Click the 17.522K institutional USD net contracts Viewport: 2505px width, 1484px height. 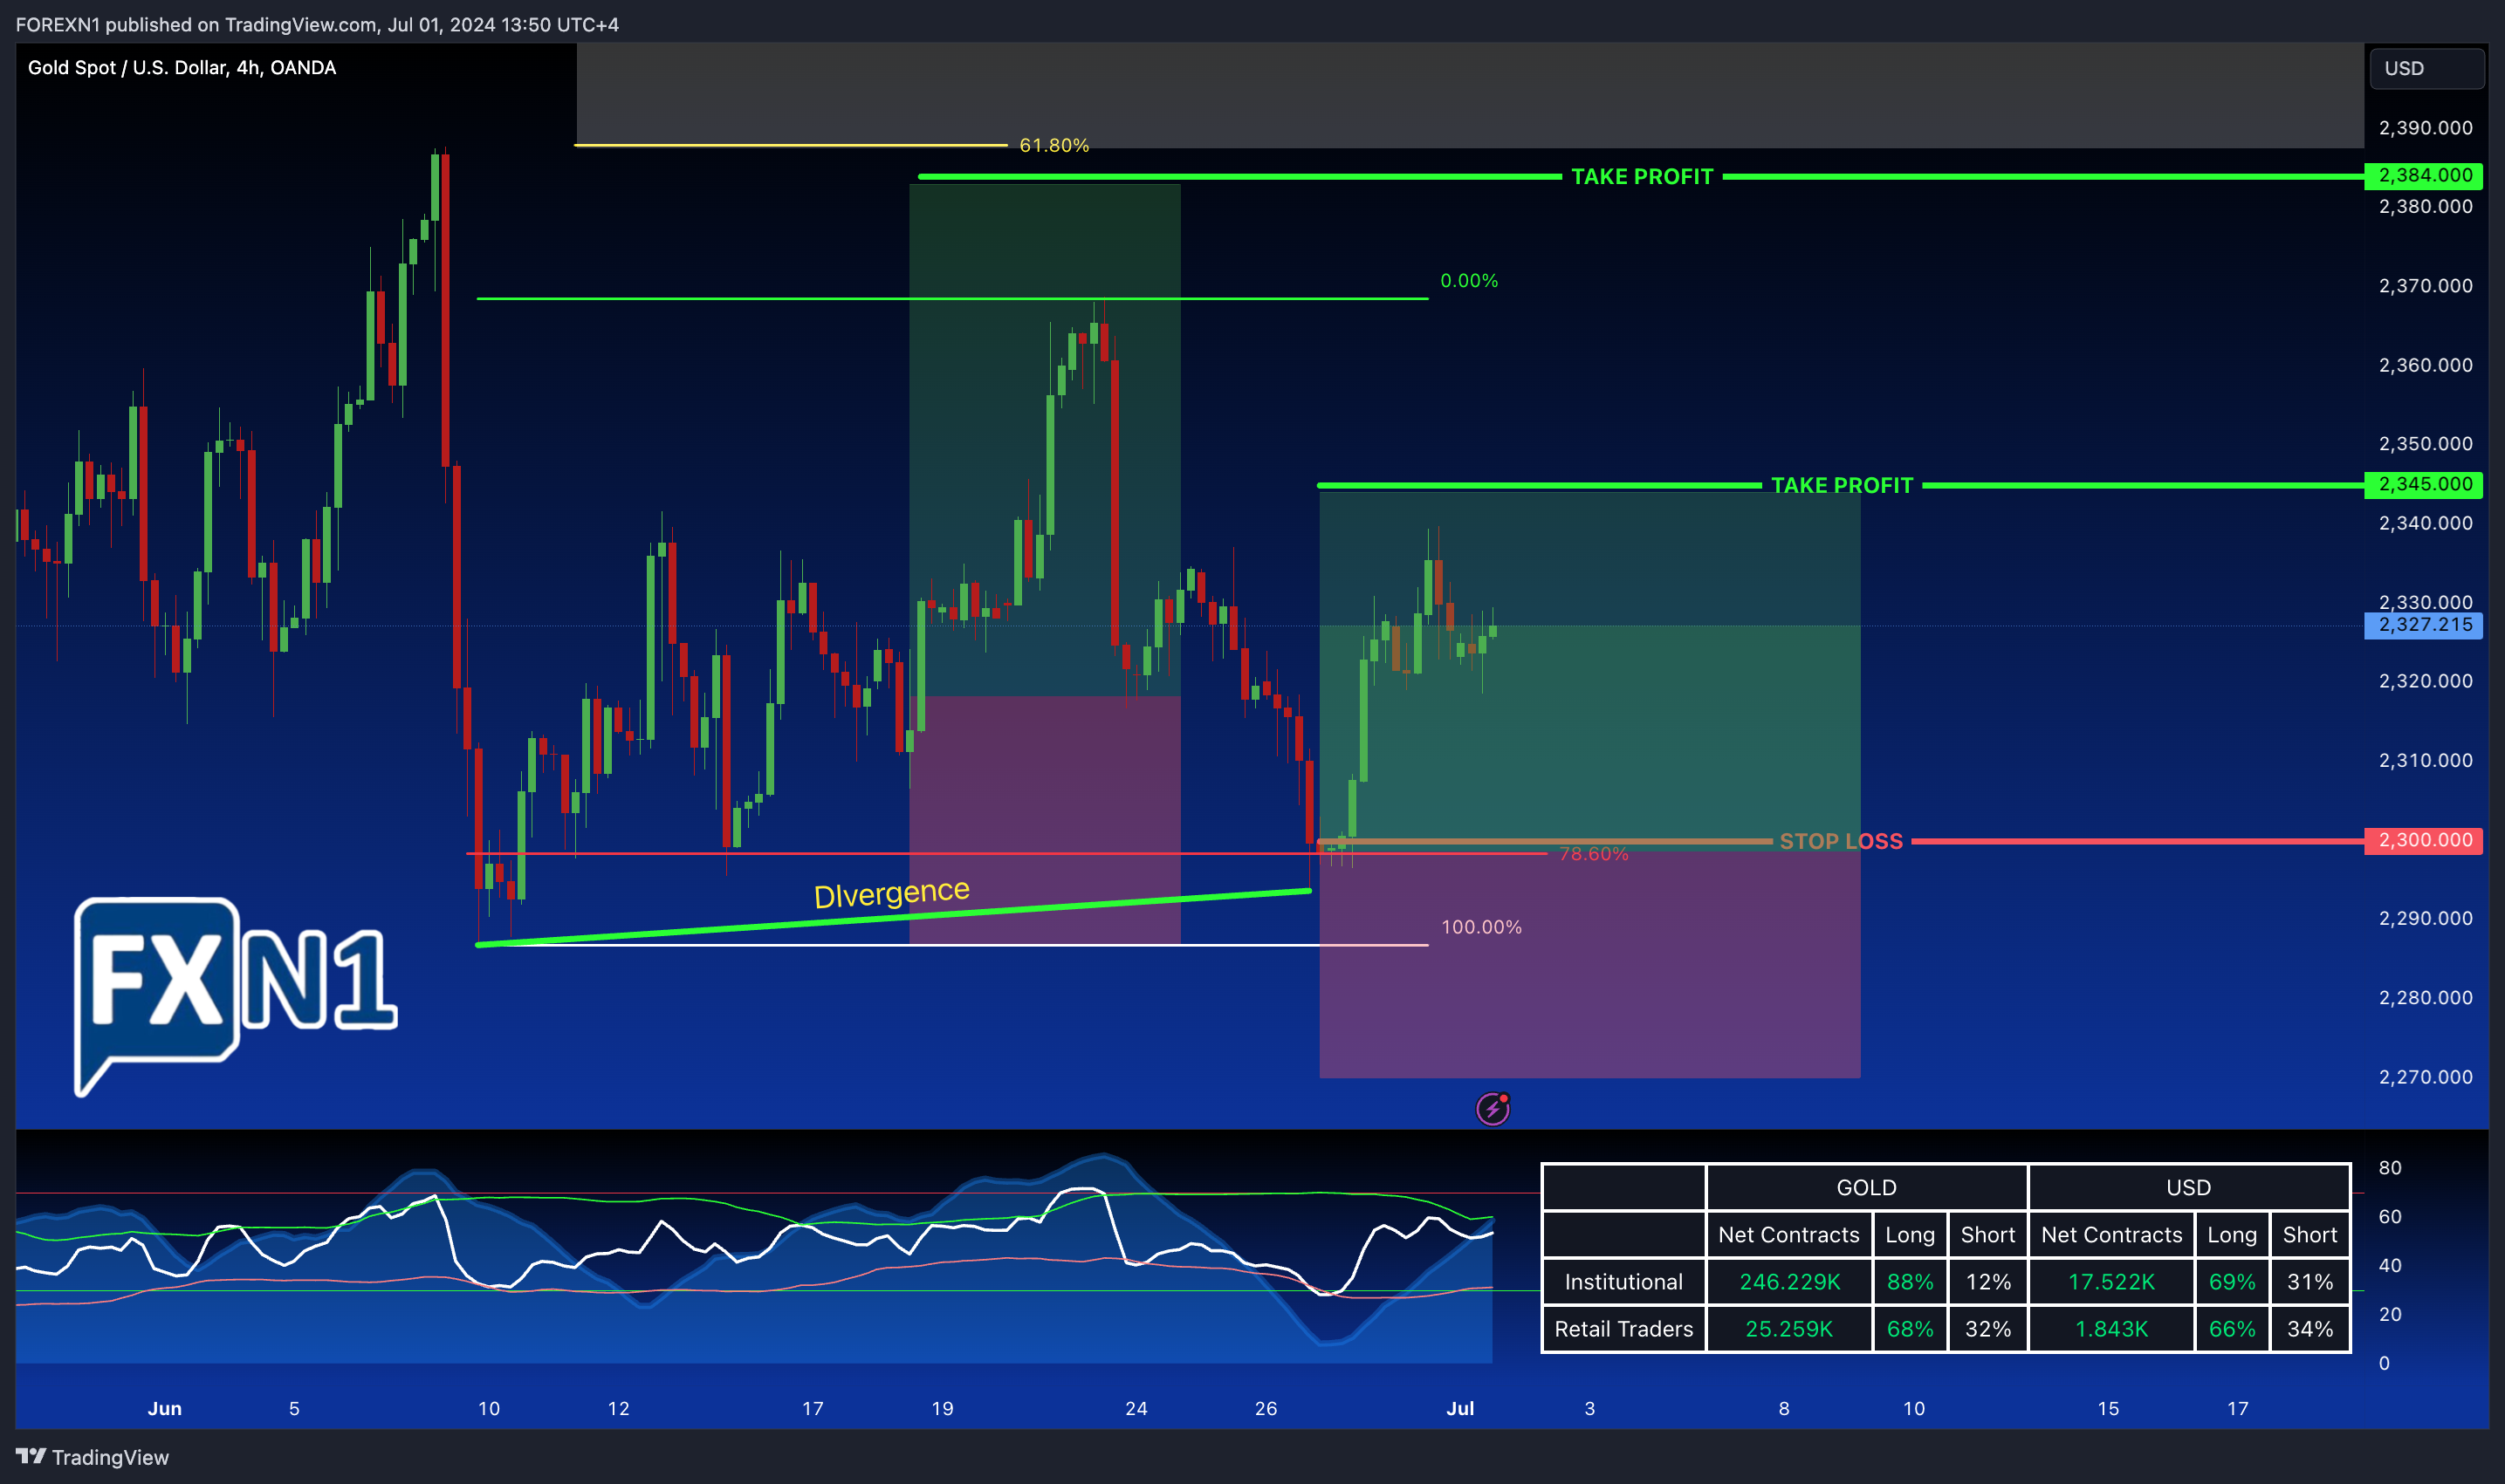point(2110,1282)
